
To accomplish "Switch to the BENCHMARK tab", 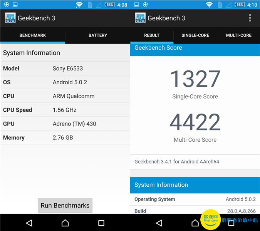I will (x=33, y=35).
